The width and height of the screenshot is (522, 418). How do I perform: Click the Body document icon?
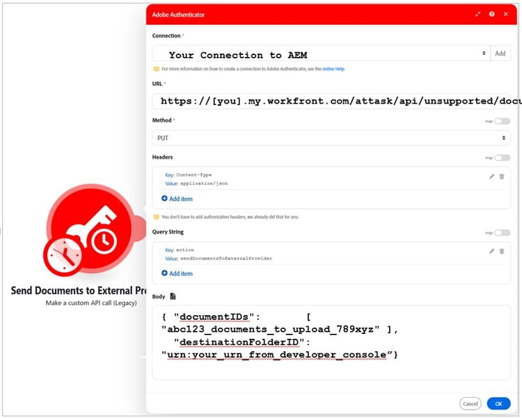(173, 296)
